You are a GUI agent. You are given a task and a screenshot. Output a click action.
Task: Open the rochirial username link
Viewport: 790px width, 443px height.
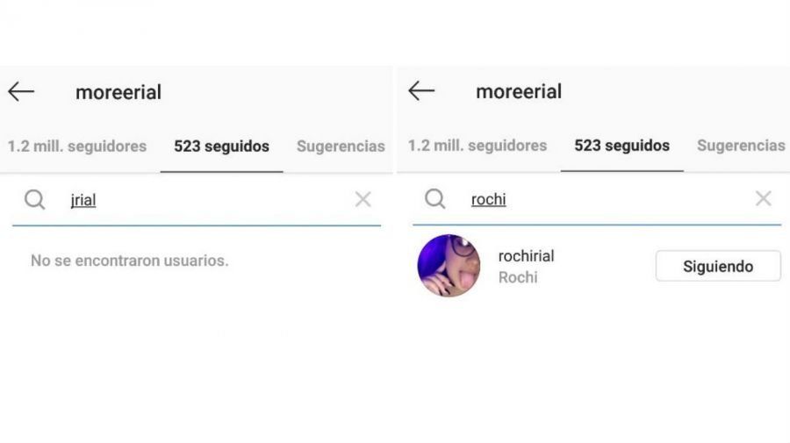click(526, 256)
